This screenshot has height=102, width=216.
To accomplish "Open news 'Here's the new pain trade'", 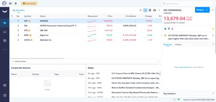I will (x=136, y=83).
